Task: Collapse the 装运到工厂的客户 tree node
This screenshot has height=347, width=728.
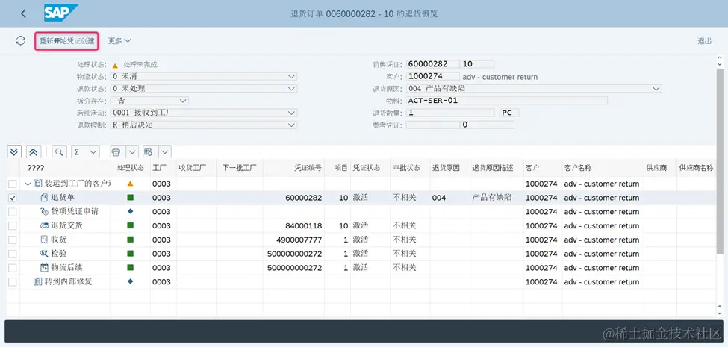Action: coord(28,184)
